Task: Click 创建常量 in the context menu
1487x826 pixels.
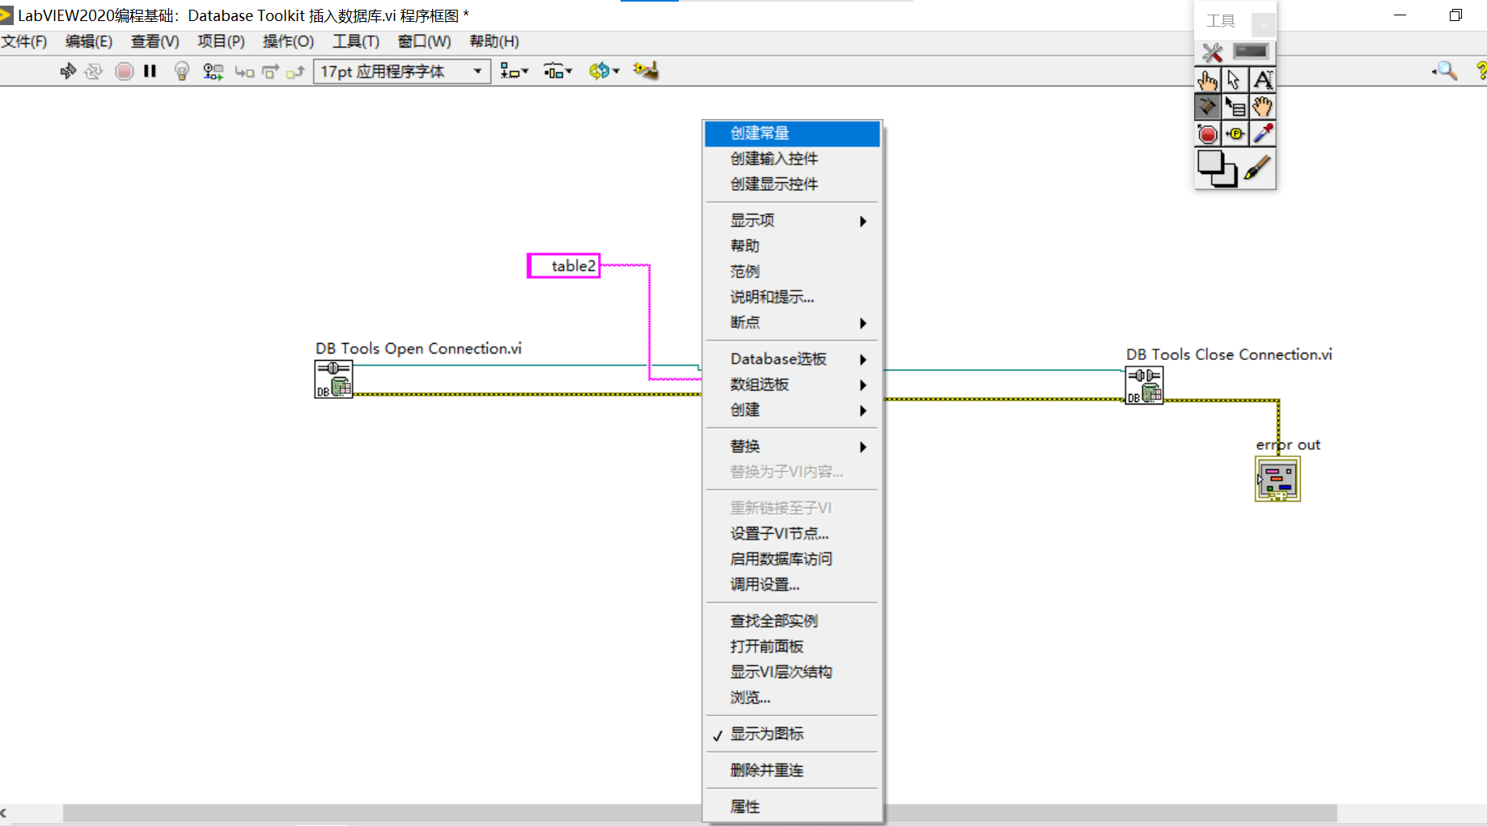Action: [759, 133]
